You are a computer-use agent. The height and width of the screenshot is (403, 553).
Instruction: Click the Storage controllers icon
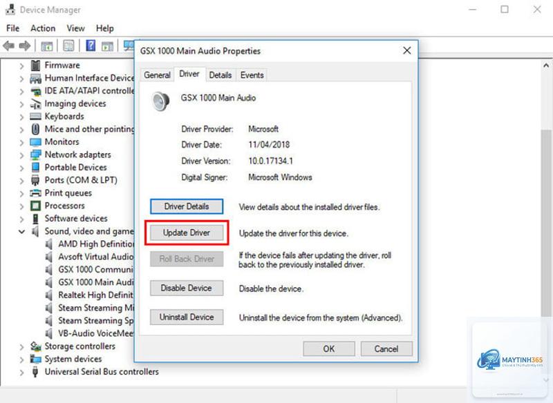tap(35, 346)
